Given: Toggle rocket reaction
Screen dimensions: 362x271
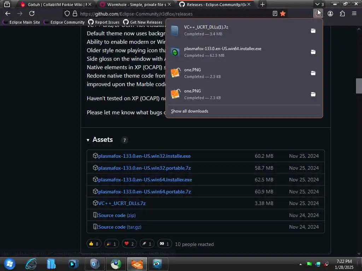Looking at the screenshot, I should tap(147, 244).
